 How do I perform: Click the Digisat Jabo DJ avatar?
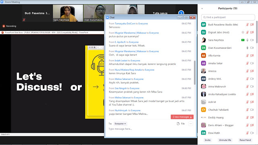[204, 32]
